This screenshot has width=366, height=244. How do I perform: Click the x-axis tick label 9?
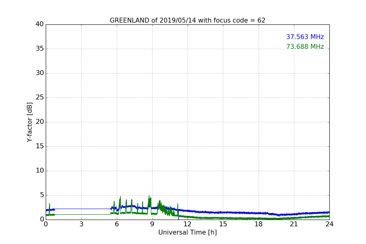[x=152, y=224]
